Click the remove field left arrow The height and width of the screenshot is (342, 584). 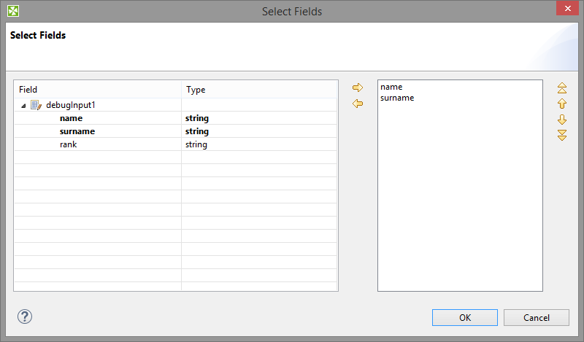point(358,104)
